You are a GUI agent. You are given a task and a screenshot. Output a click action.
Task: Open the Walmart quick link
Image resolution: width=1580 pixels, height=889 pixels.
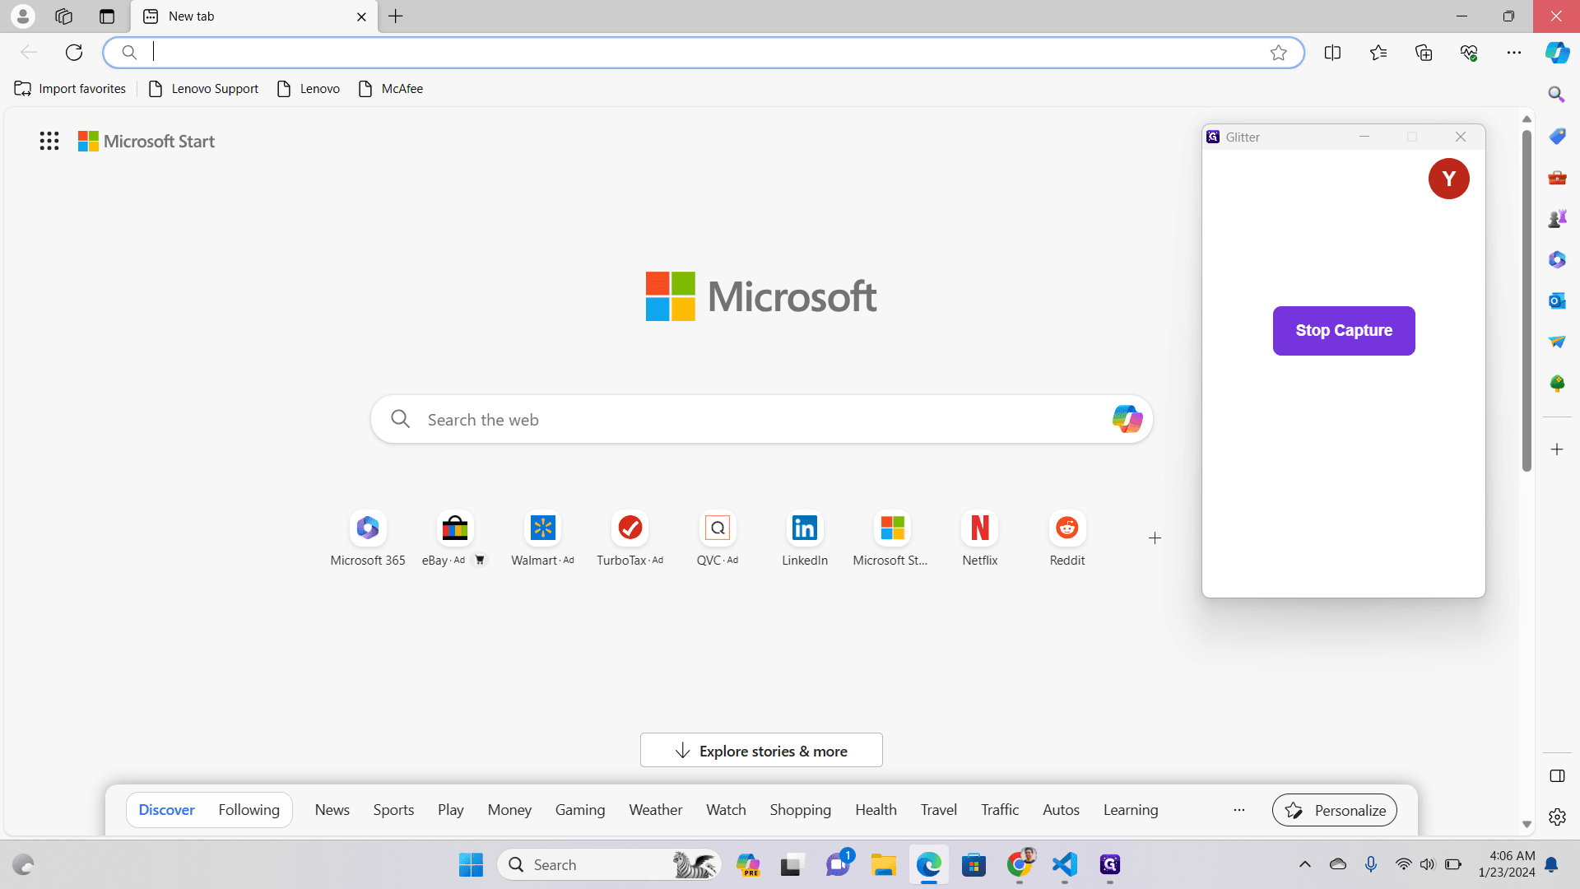coord(543,539)
